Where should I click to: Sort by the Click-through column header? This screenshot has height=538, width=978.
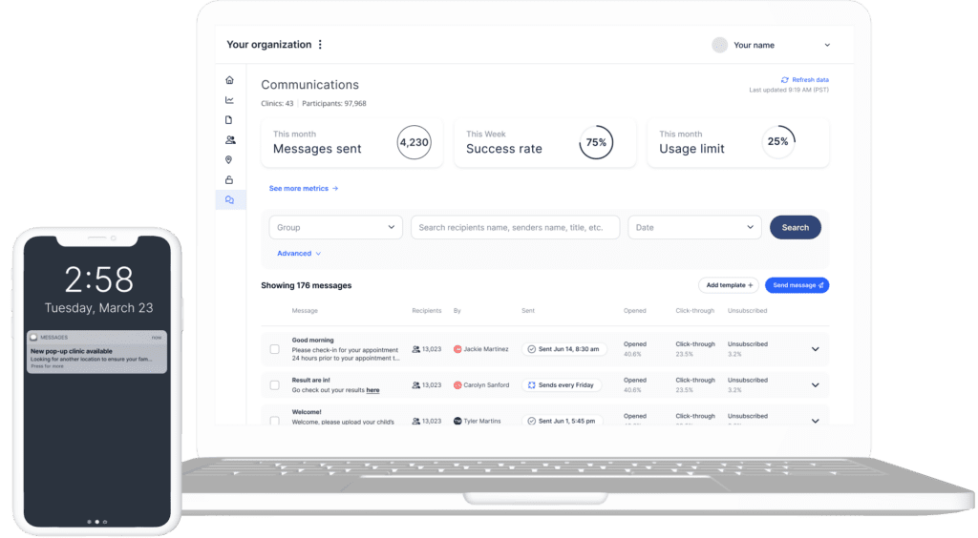695,311
